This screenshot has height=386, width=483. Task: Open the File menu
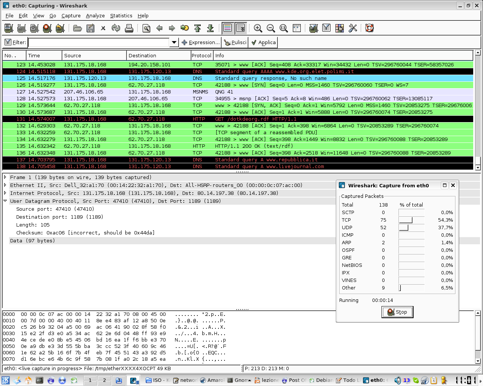9,15
